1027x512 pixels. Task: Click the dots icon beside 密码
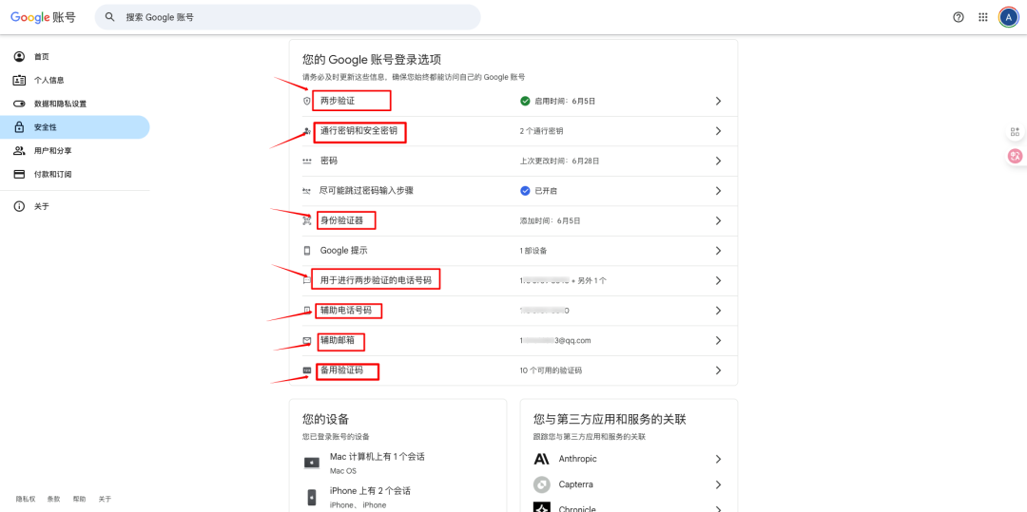[306, 161]
